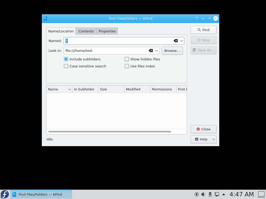Sort results by In Subfolder column
This screenshot has width=266, height=199.
pyautogui.click(x=85, y=89)
